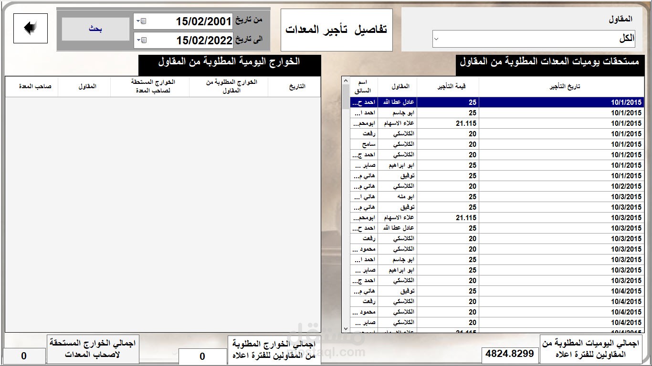Click الخوارج المطلوبة من المقاول column header
Image resolution: width=652 pixels, height=366 pixels.
229,87
